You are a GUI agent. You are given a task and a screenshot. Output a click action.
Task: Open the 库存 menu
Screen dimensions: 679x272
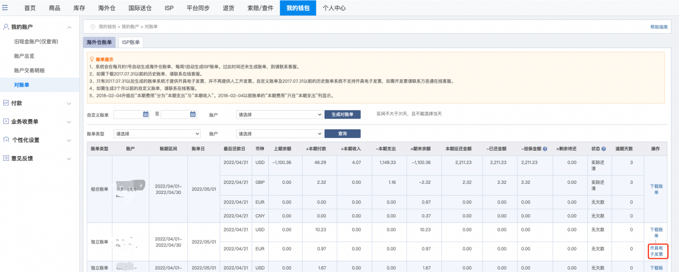coord(79,8)
